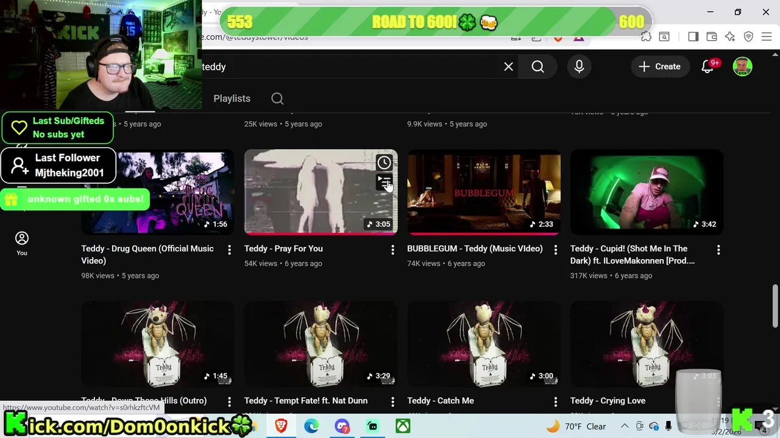Clear the YouTube search box text
This screenshot has height=438, width=780.
pyautogui.click(x=508, y=67)
